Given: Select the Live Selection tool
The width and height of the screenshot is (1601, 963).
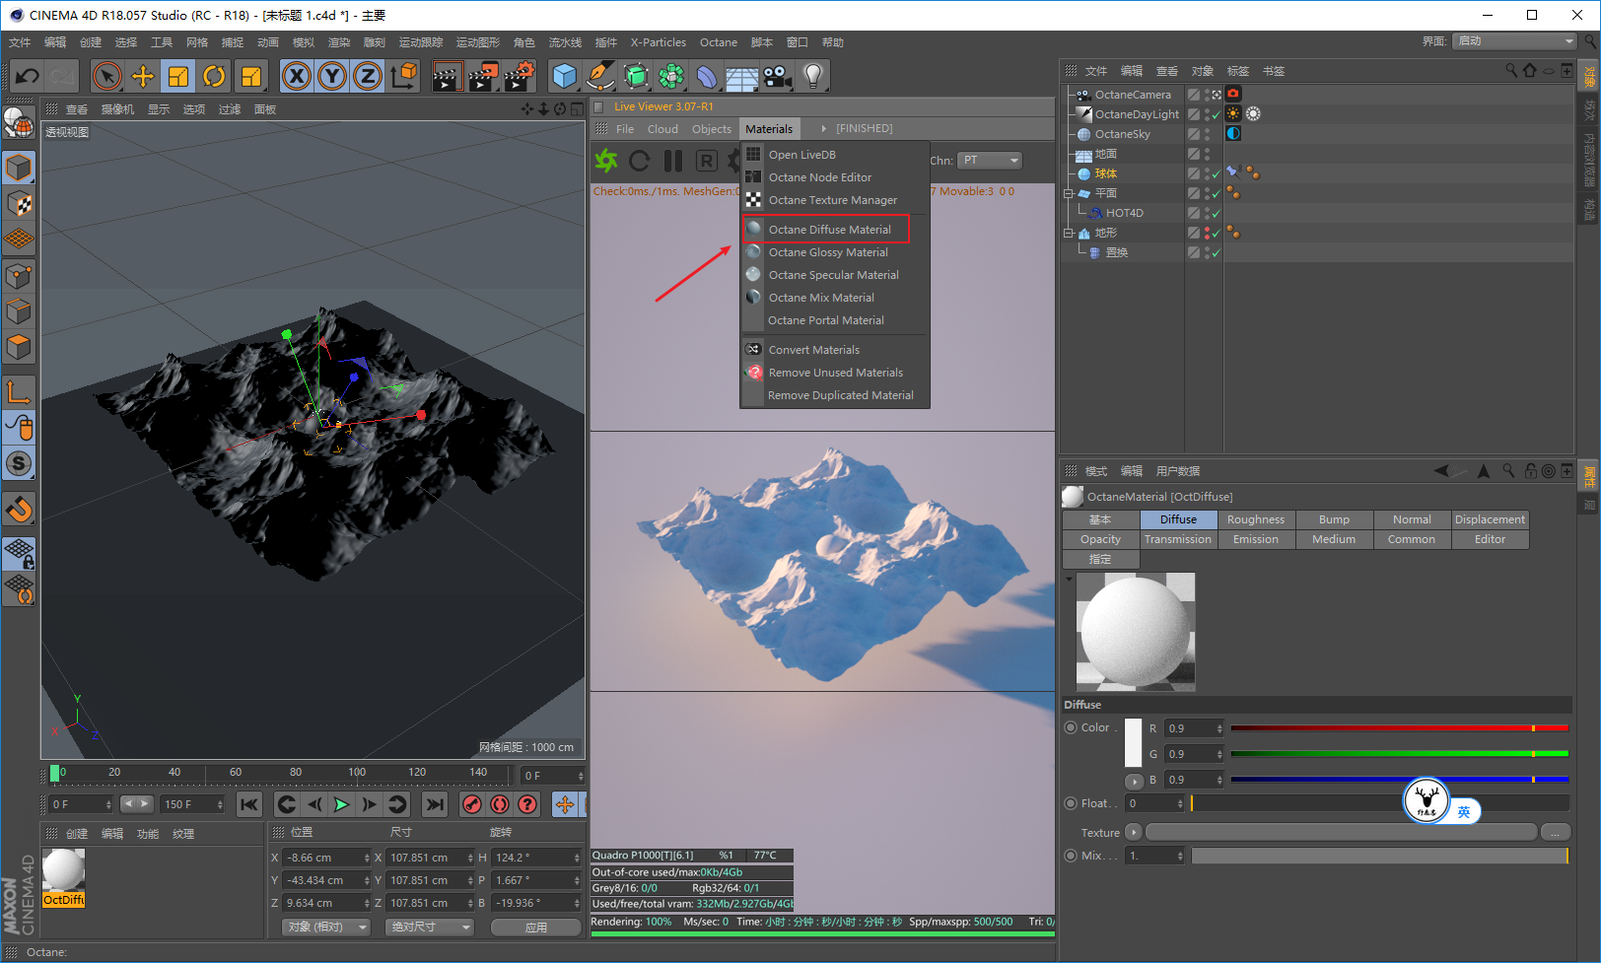Looking at the screenshot, I should (107, 76).
